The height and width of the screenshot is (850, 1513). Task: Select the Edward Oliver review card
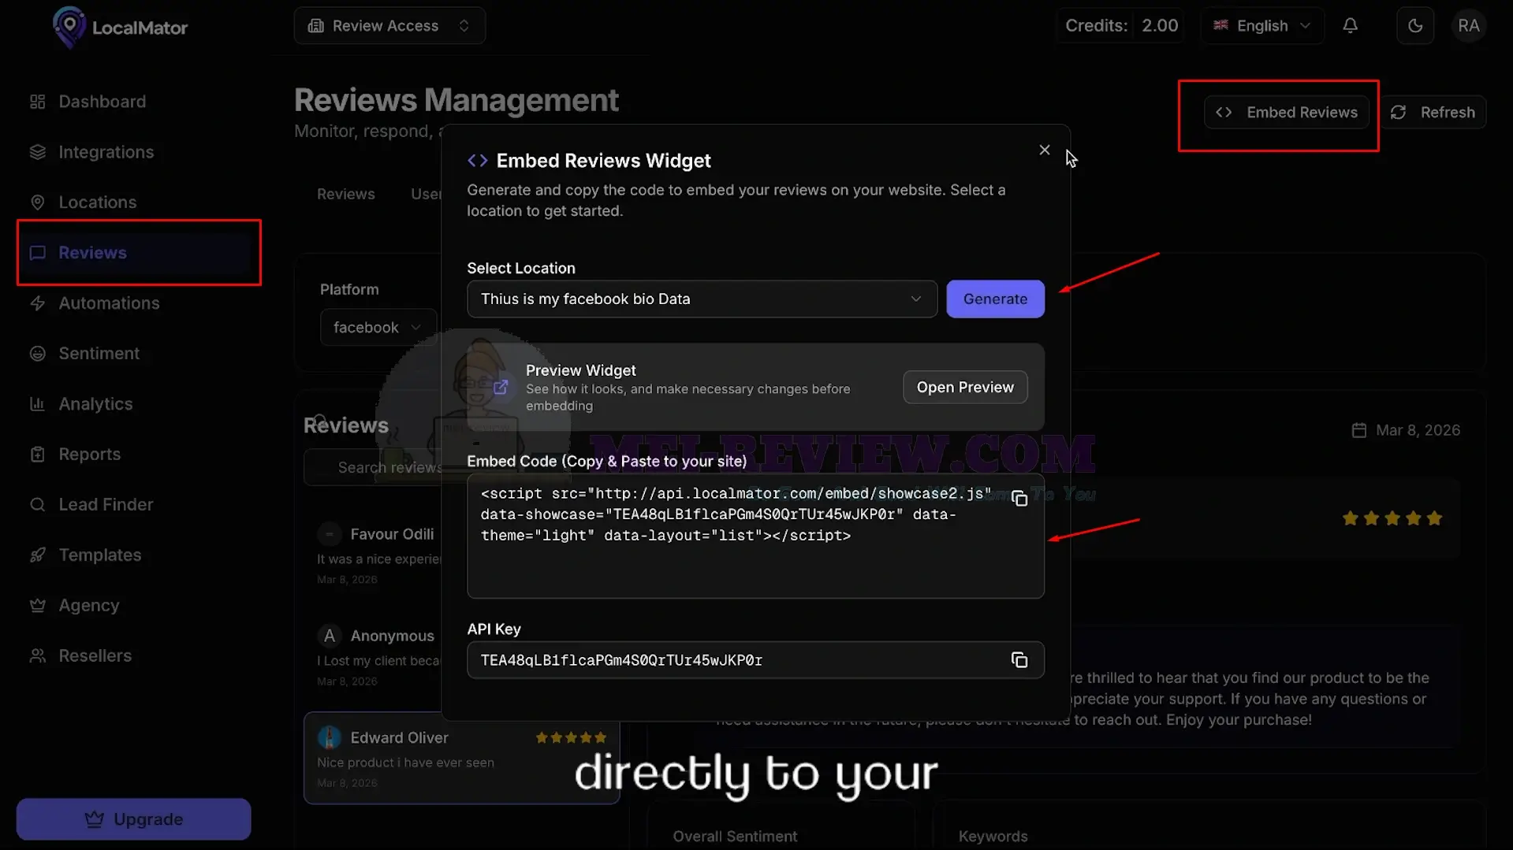click(461, 758)
